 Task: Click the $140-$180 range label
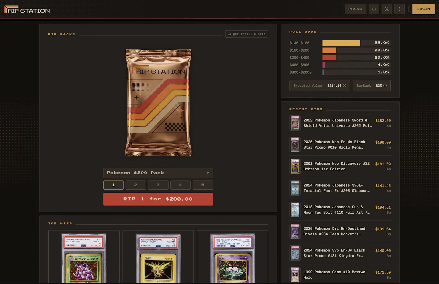pyautogui.click(x=299, y=43)
